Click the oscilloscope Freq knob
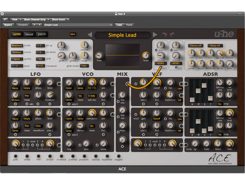Viewport: 245px width, 184px height. (x=99, y=56)
